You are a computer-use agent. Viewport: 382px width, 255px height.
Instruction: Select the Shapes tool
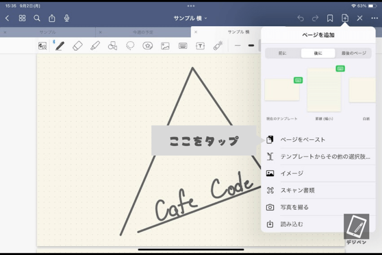tap(113, 46)
